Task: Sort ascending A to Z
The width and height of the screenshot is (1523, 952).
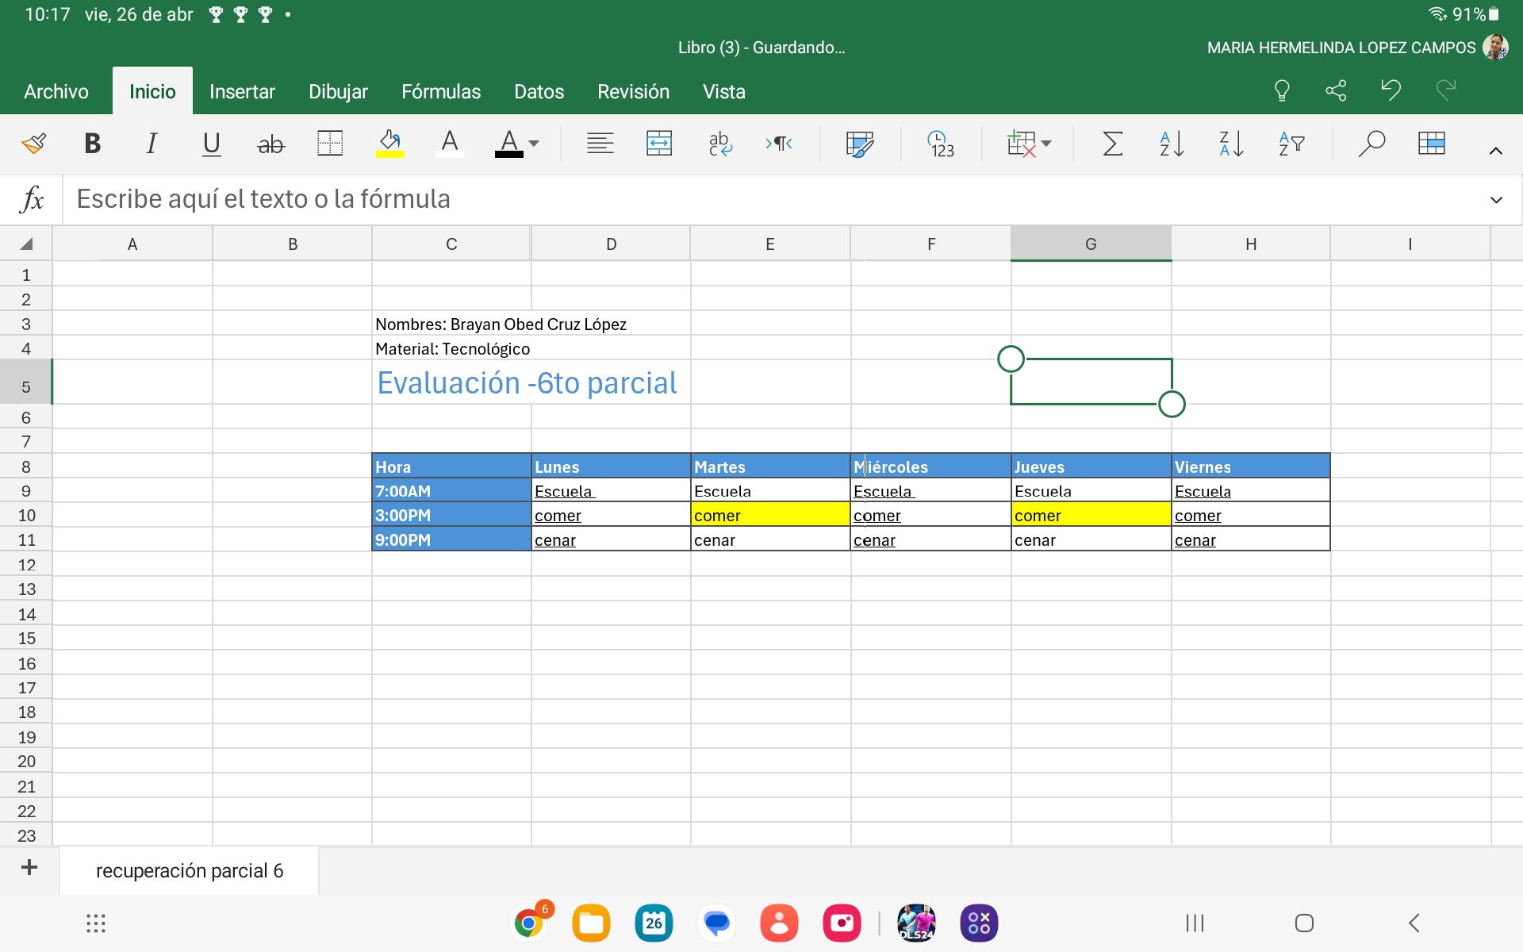Action: [x=1172, y=144]
